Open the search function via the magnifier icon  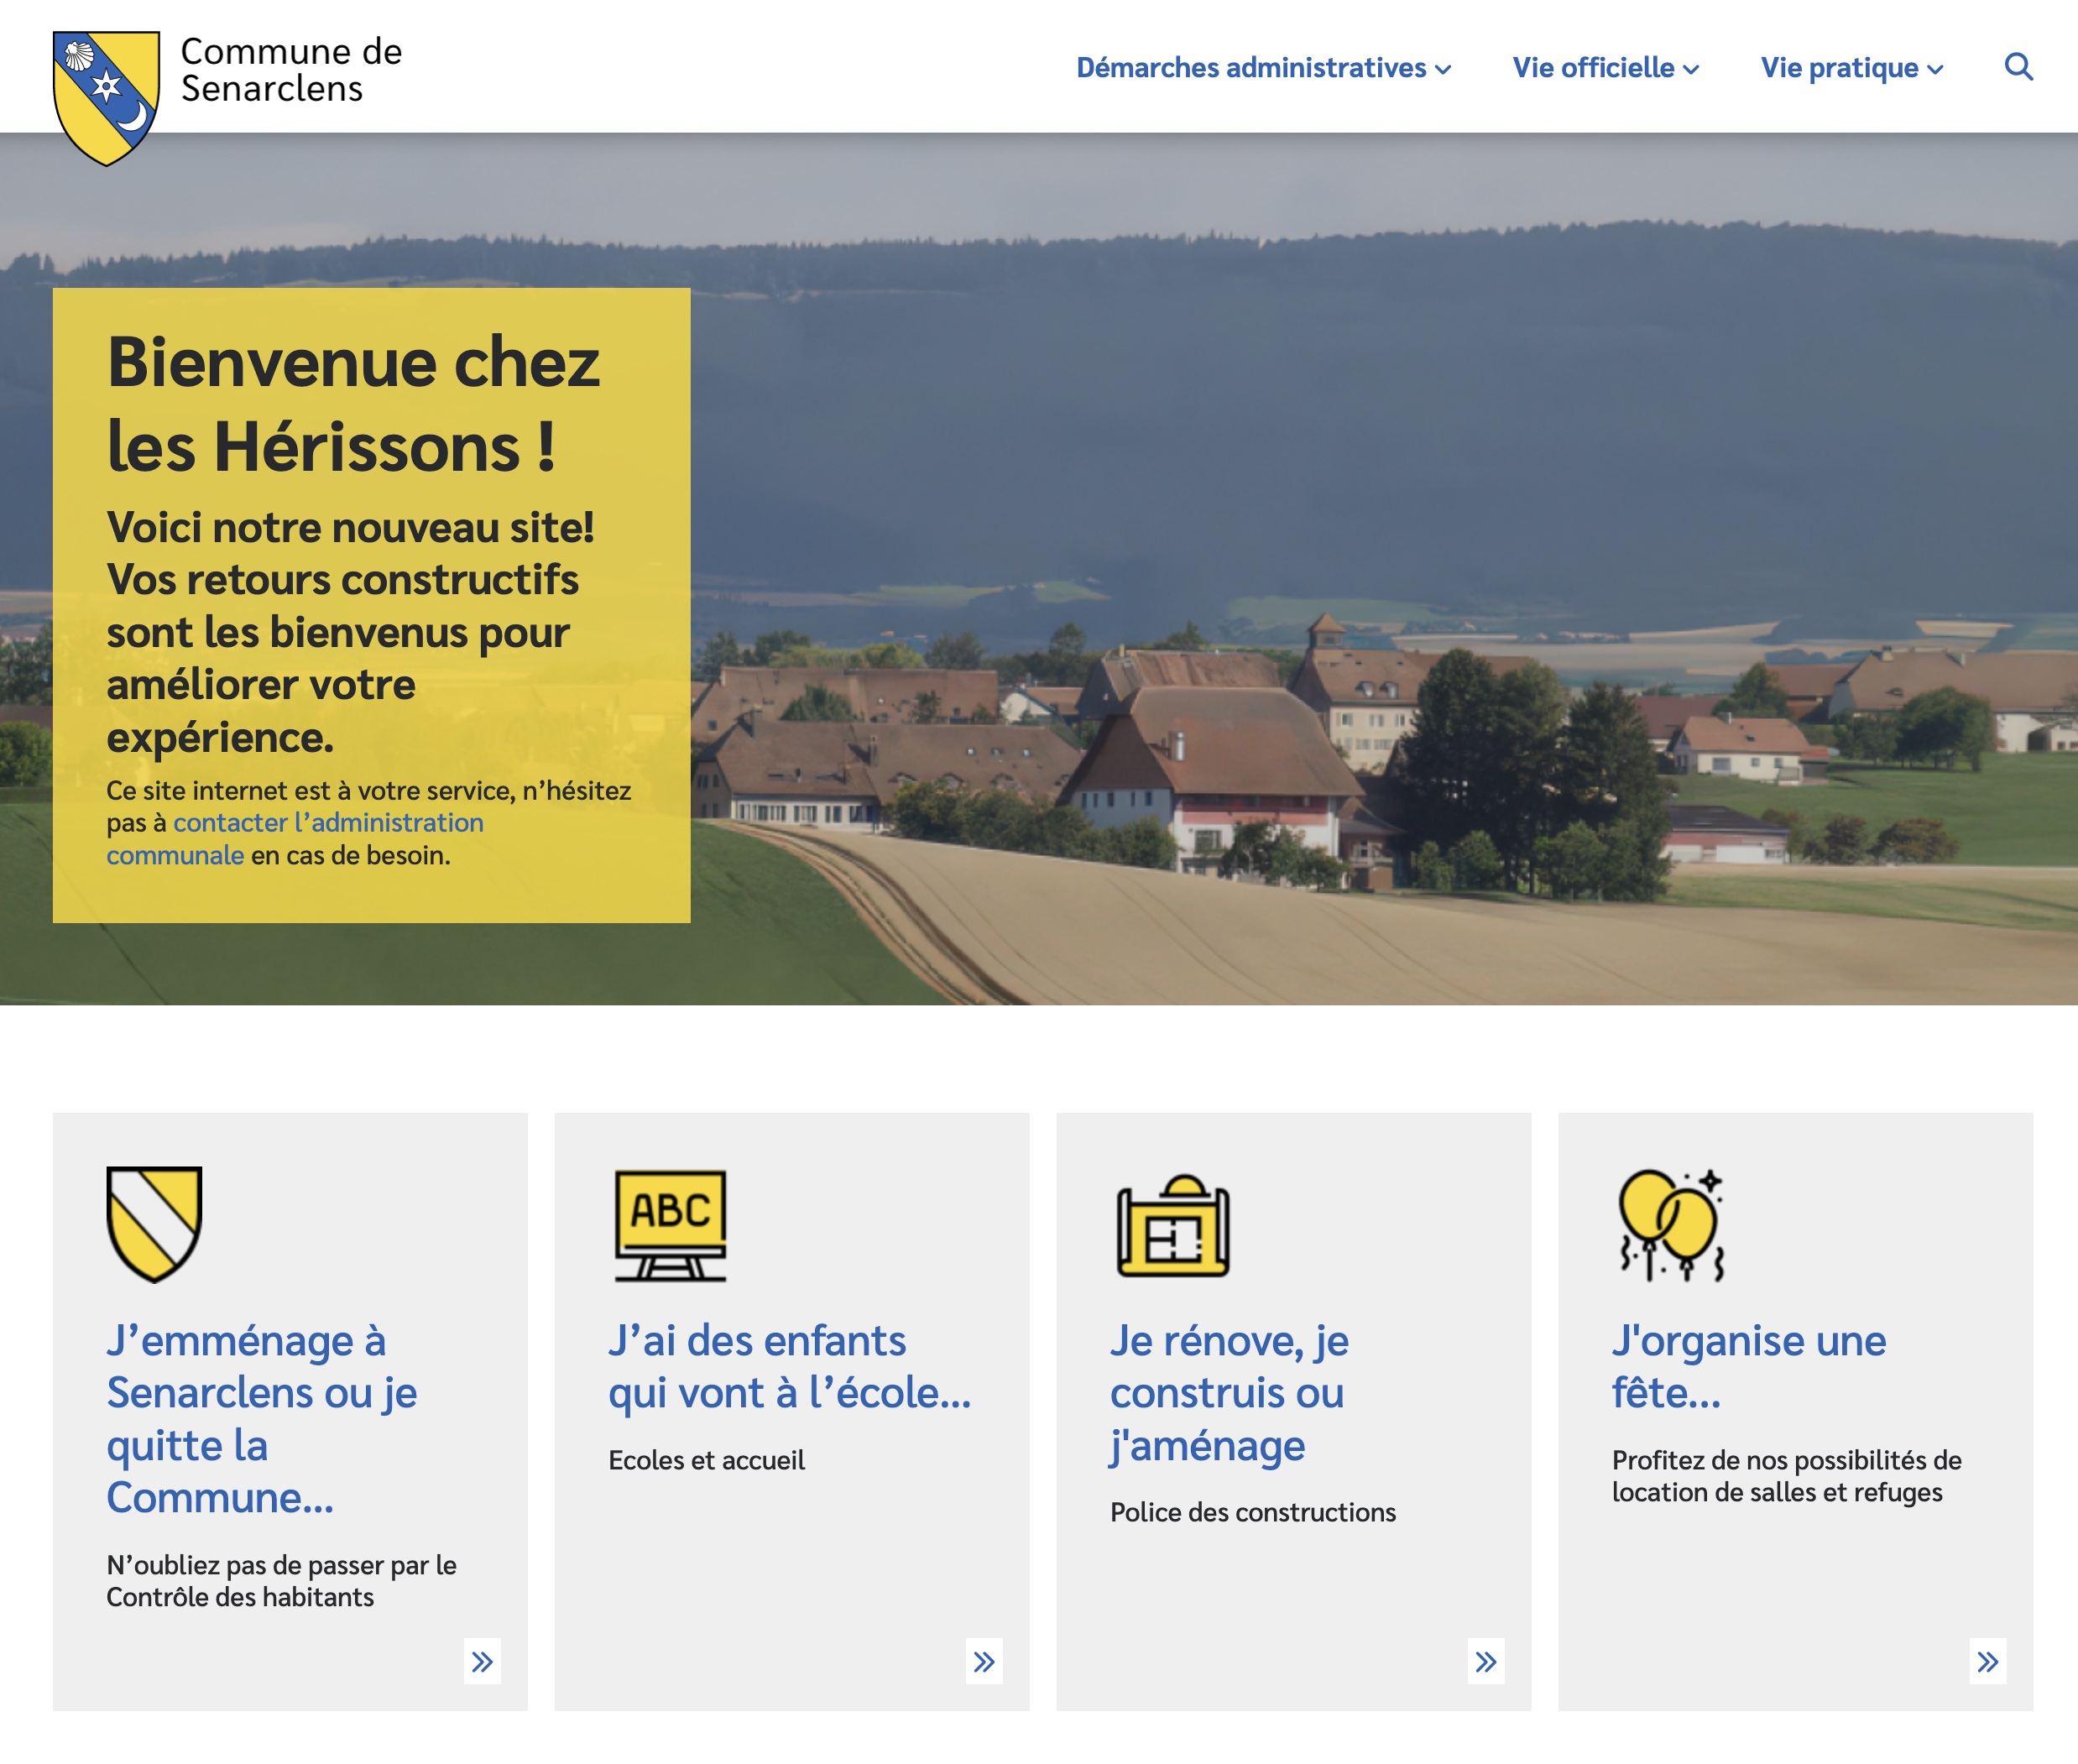click(x=2019, y=67)
